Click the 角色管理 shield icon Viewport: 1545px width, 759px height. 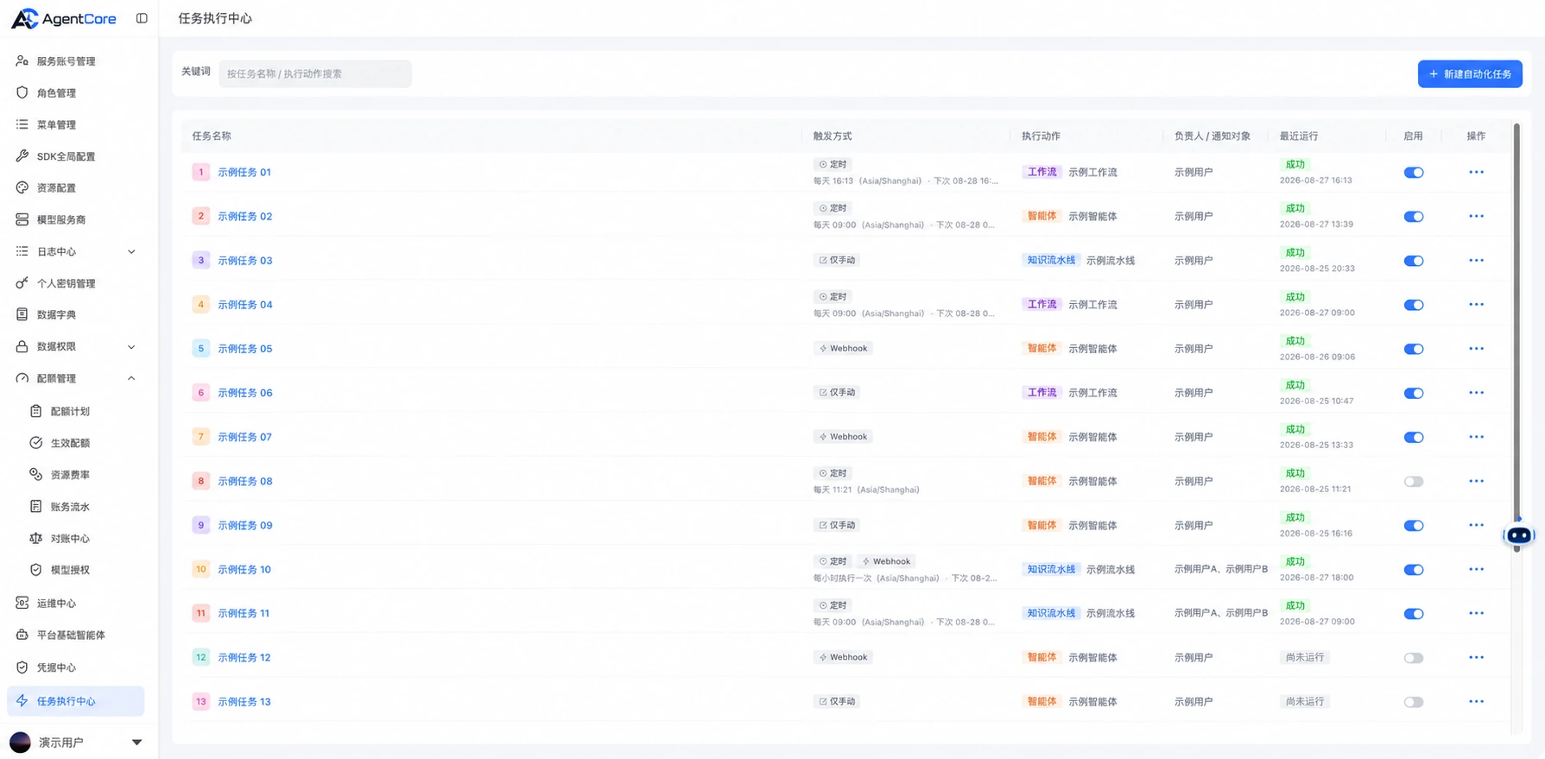22,92
